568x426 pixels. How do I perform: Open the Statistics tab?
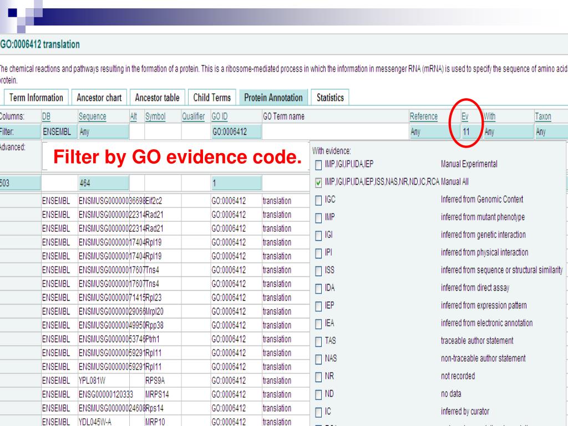click(330, 98)
